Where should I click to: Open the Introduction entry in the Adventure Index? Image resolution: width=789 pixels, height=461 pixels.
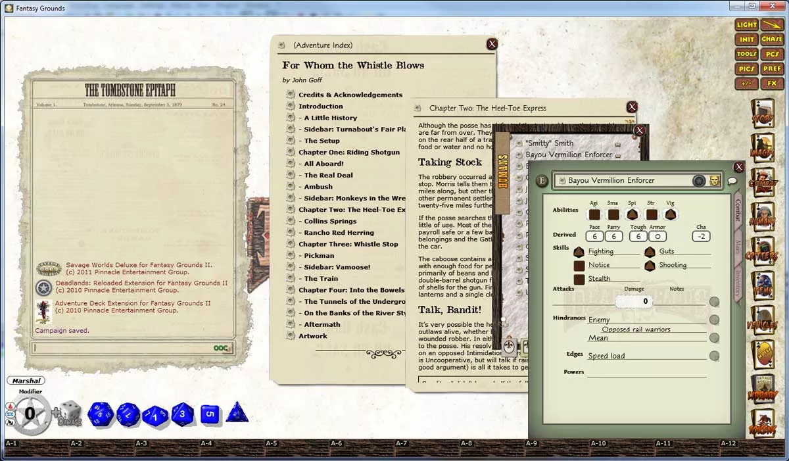click(x=320, y=107)
